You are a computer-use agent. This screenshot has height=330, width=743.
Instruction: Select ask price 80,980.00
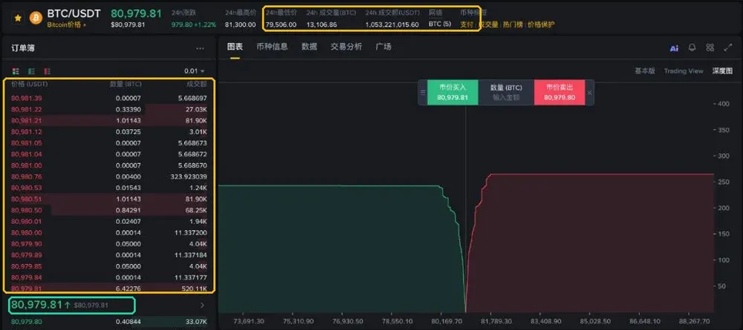pyautogui.click(x=25, y=233)
